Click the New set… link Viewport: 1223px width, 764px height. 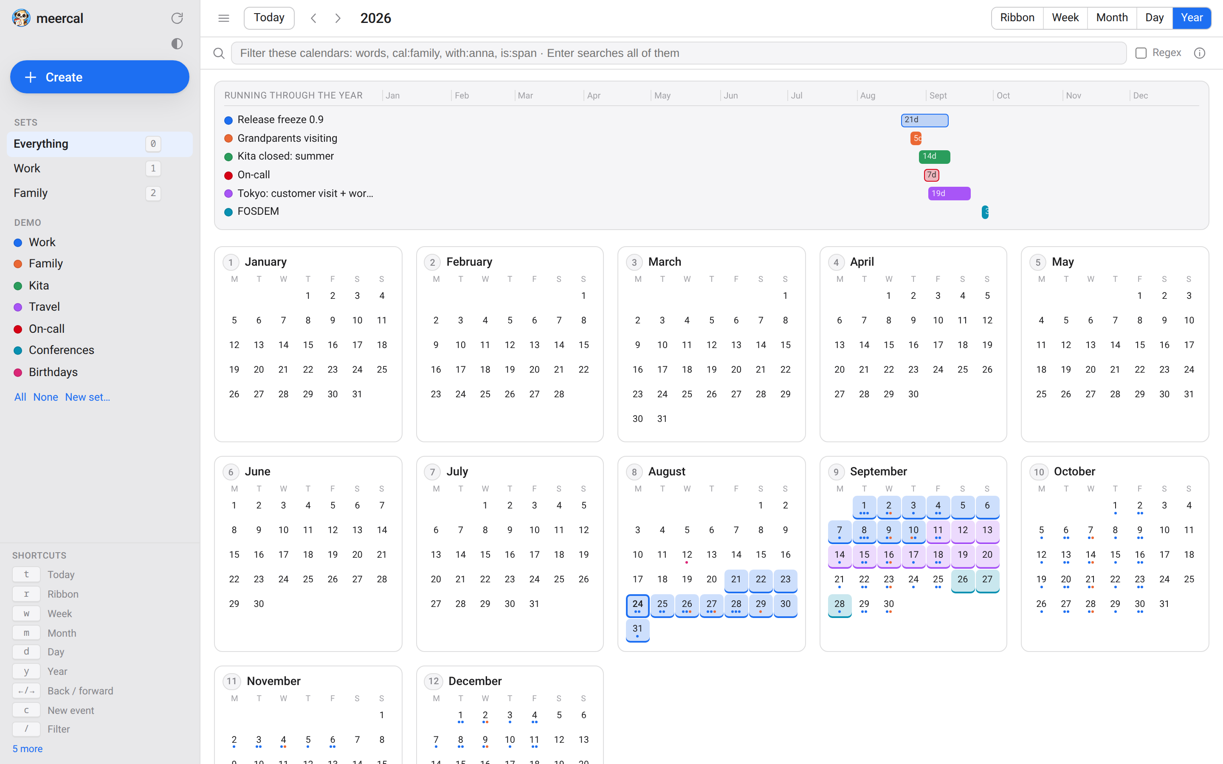point(87,397)
